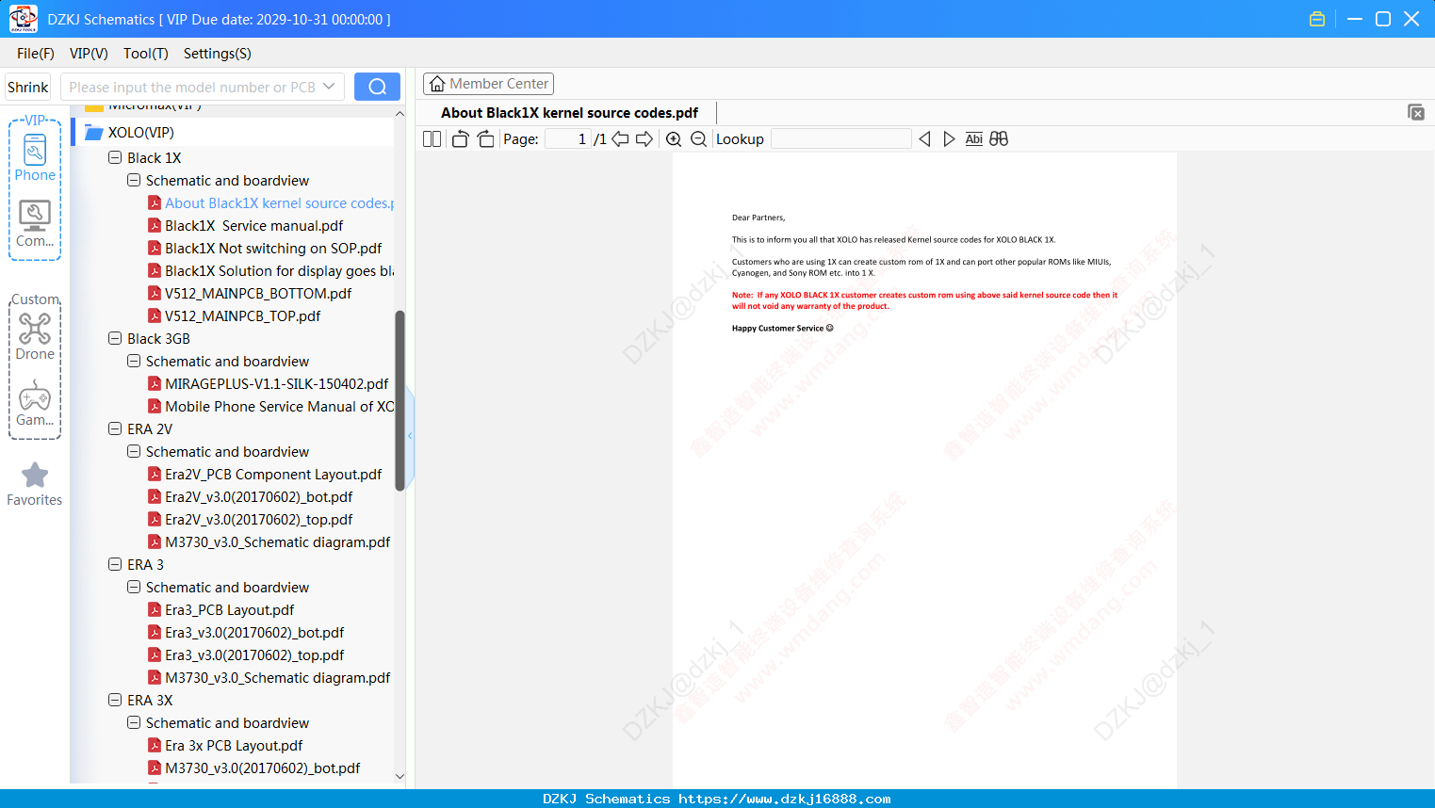1435x808 pixels.
Task: Open the dzkj16888.com link in the footer
Action: point(784,799)
